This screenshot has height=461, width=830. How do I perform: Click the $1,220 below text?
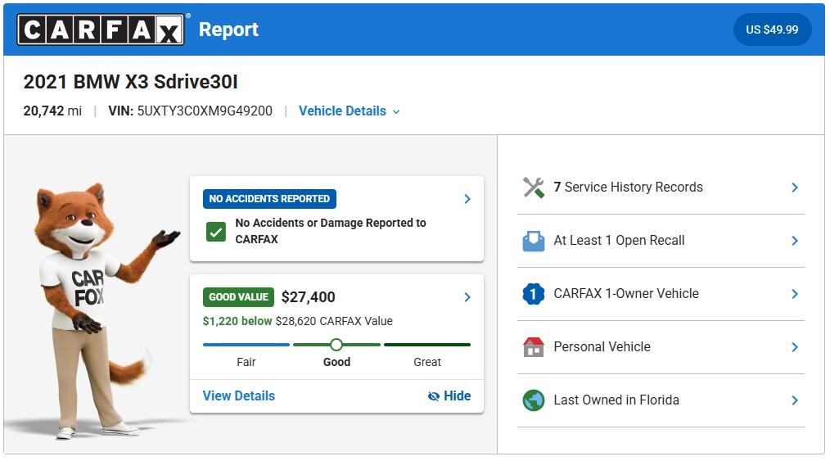point(237,321)
